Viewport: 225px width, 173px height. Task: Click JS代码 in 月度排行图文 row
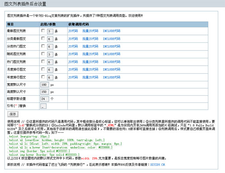[x=73, y=69]
